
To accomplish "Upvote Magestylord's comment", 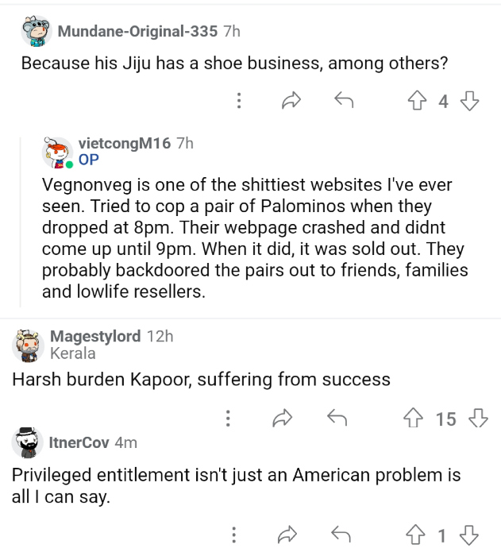I will coord(414,419).
